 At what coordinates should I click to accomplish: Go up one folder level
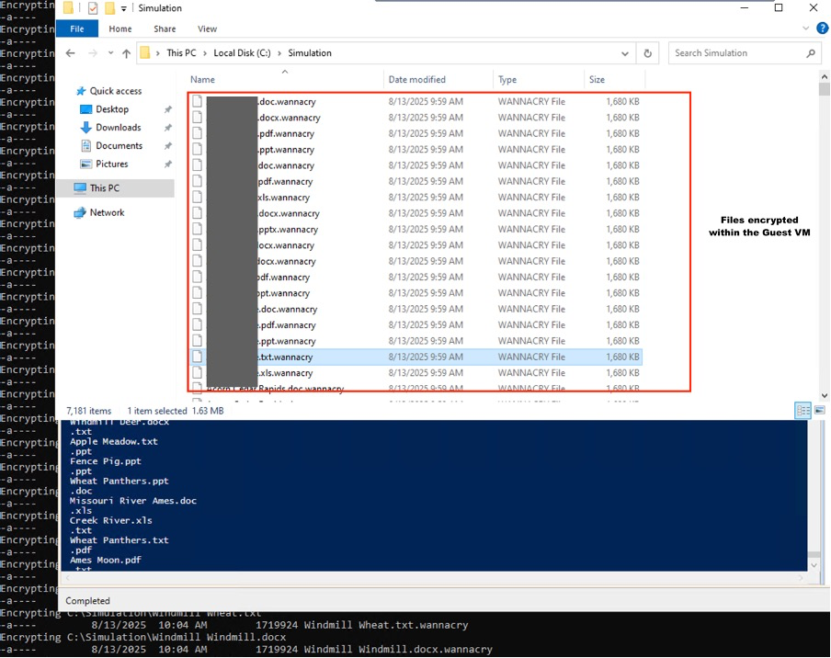pos(126,53)
